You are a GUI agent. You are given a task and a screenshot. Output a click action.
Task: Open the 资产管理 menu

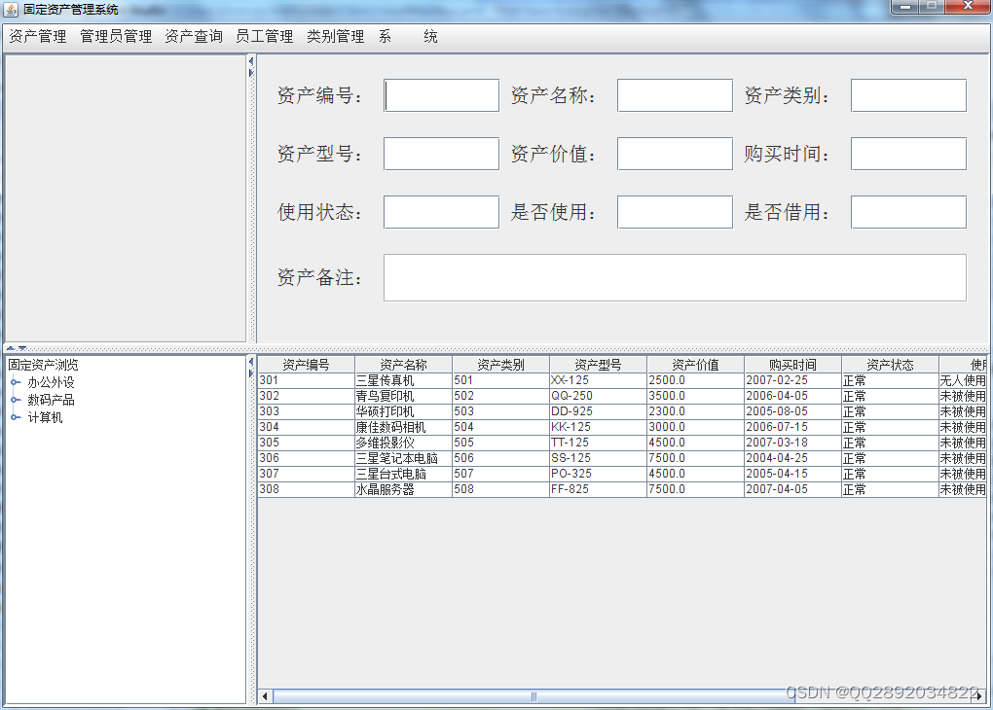point(37,36)
